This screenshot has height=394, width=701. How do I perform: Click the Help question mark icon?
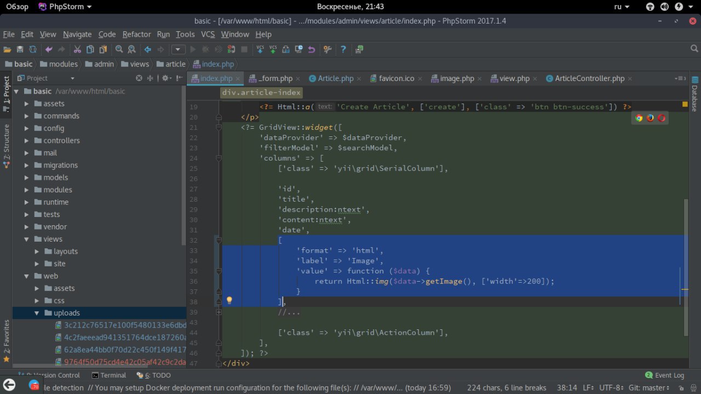tap(343, 49)
